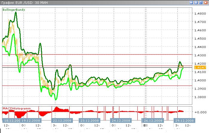Close the EUR/USD chart window

206,2
